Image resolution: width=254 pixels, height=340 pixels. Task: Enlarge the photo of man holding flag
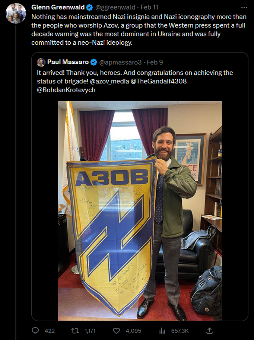click(x=140, y=211)
